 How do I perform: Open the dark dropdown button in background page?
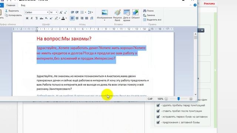click(x=202, y=30)
